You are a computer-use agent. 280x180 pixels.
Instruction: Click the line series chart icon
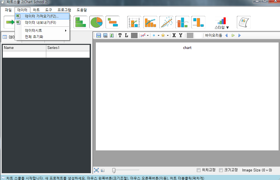pyautogui.click(x=143, y=35)
